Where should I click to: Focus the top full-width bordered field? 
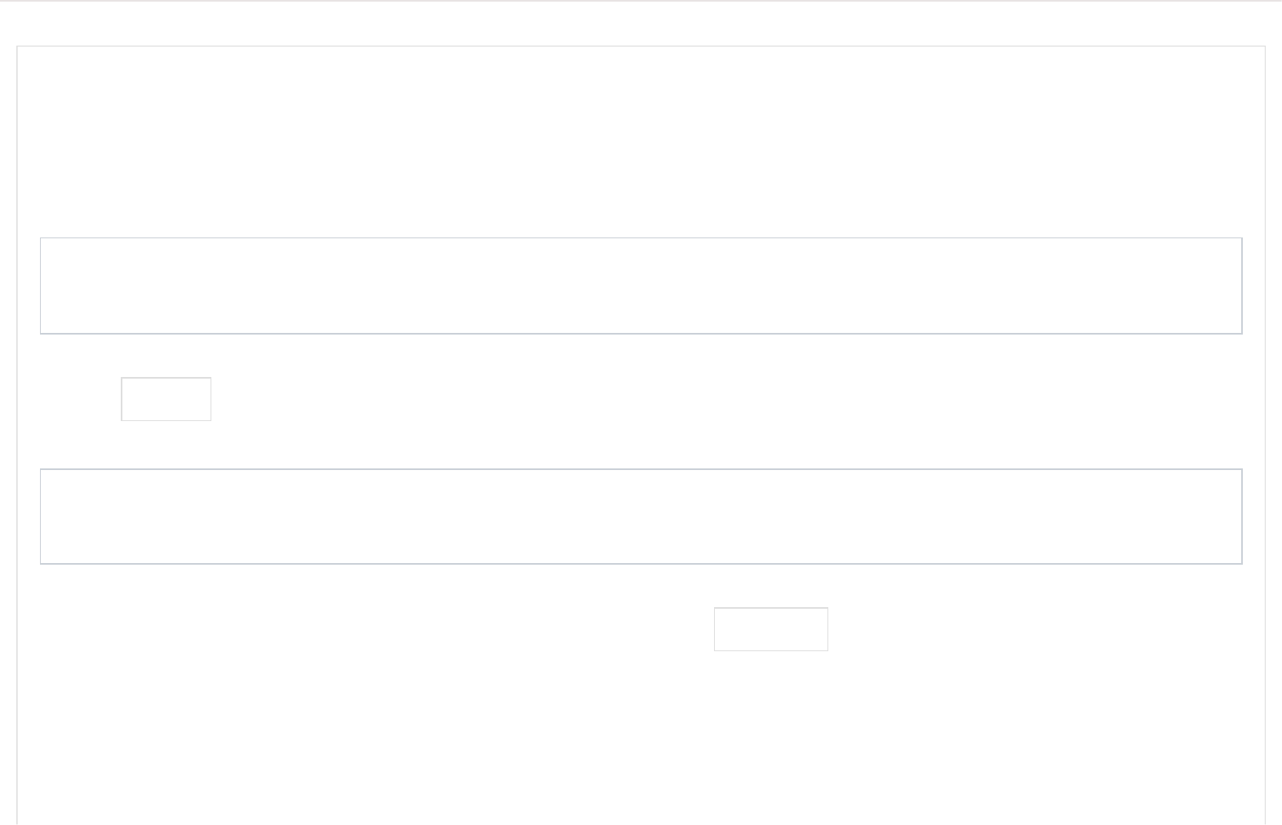point(641,286)
